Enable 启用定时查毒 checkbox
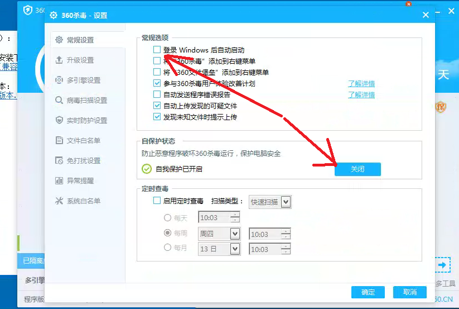 pos(157,201)
